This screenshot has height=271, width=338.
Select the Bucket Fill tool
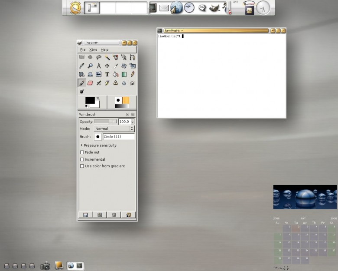pos(116,74)
